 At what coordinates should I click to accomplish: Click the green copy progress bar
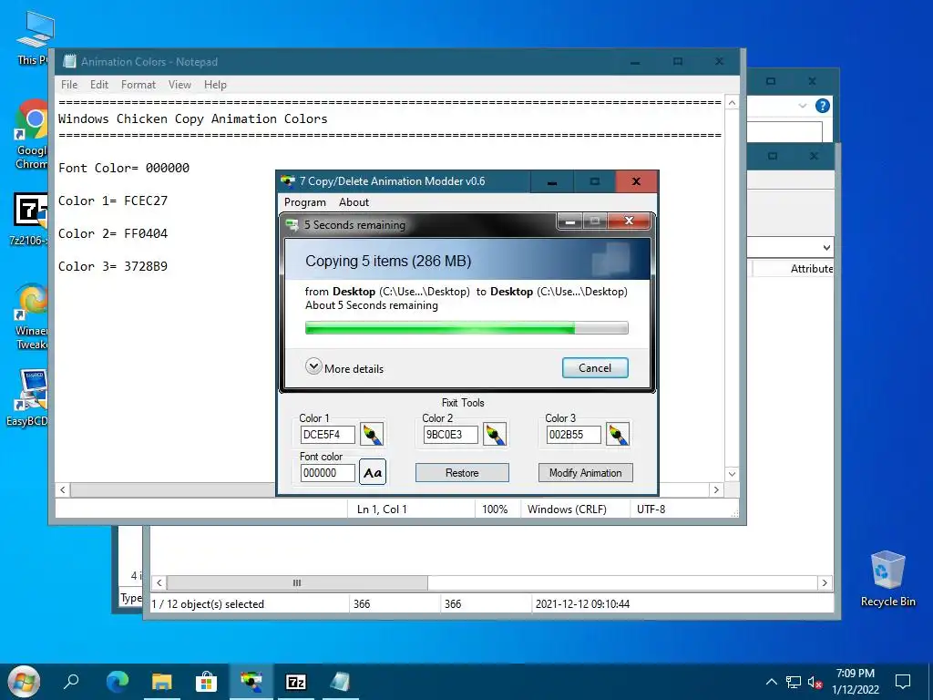click(466, 328)
